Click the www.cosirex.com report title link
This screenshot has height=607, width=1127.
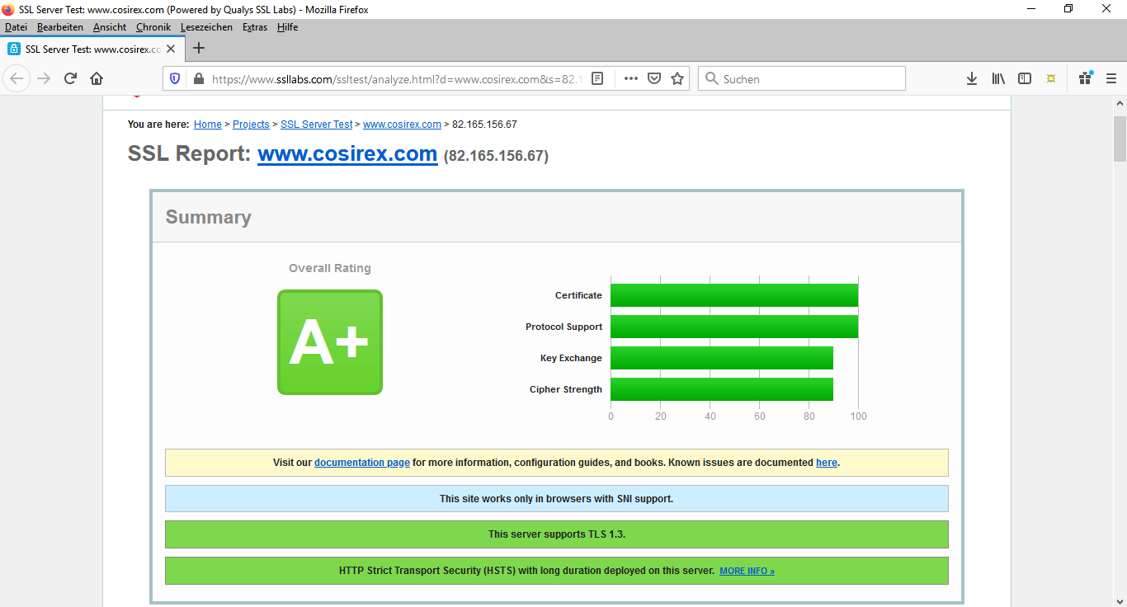pyautogui.click(x=347, y=154)
